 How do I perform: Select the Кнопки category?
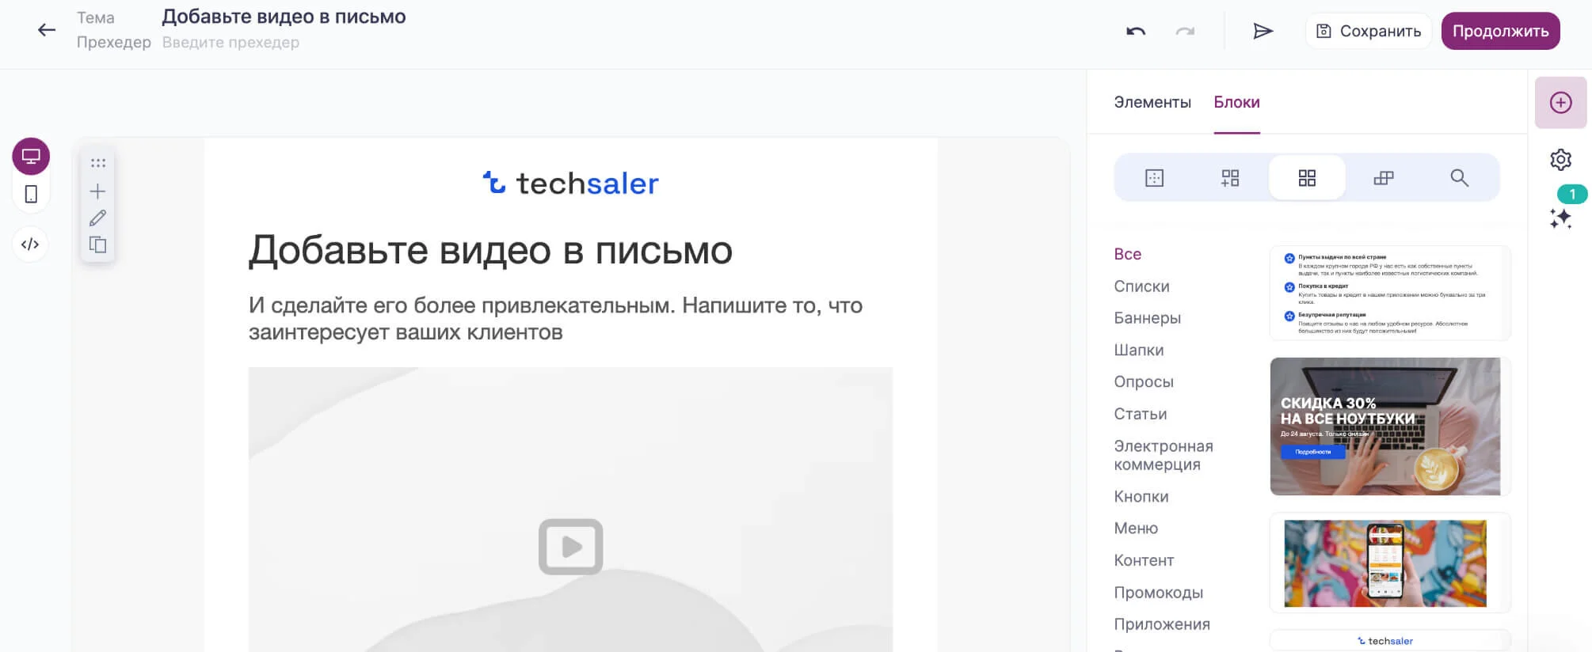pos(1141,497)
